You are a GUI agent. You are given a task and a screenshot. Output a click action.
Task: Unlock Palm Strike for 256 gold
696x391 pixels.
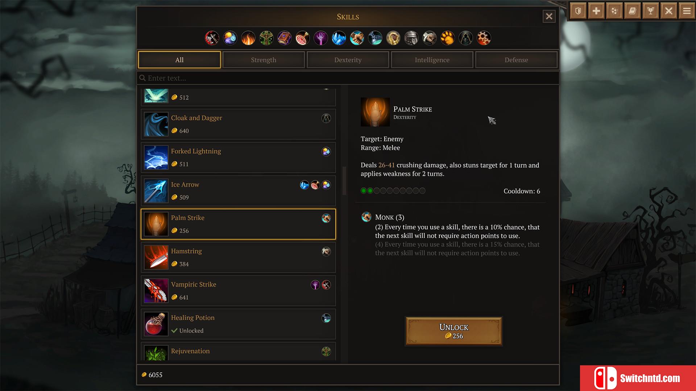[453, 331]
